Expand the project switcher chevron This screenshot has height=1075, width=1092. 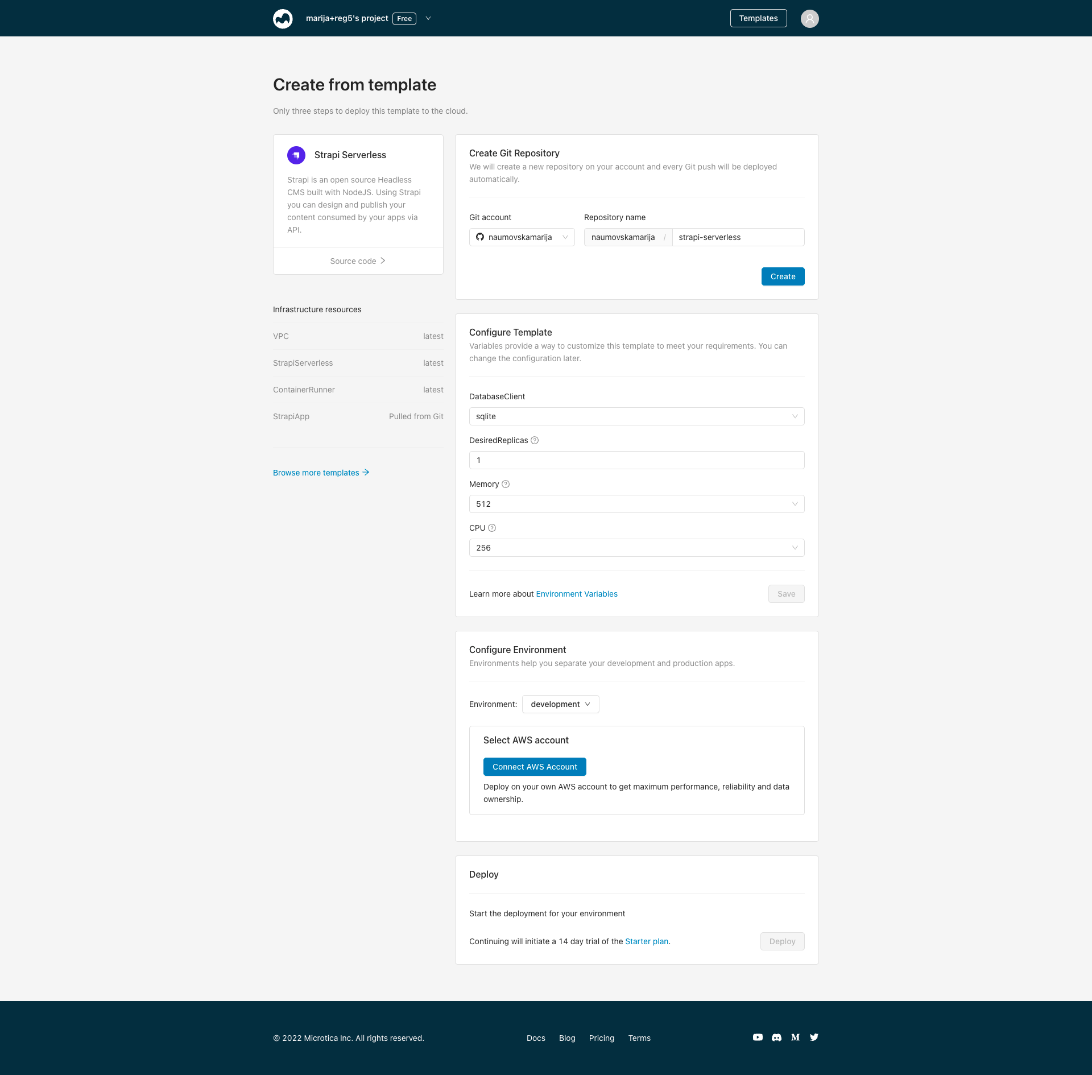[428, 18]
